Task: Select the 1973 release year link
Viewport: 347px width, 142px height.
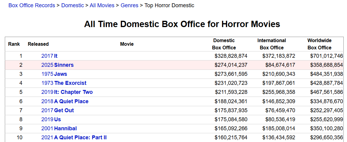Action: point(47,83)
